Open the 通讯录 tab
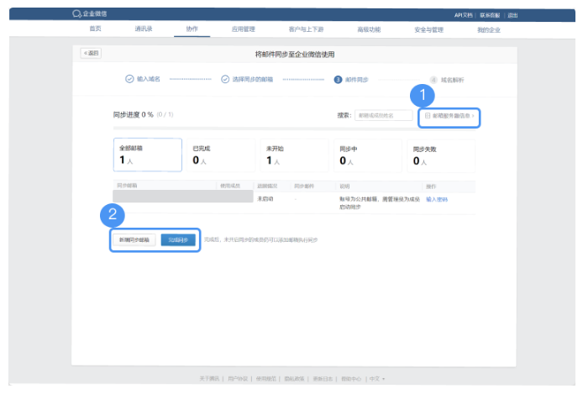583x394 pixels. [x=143, y=29]
